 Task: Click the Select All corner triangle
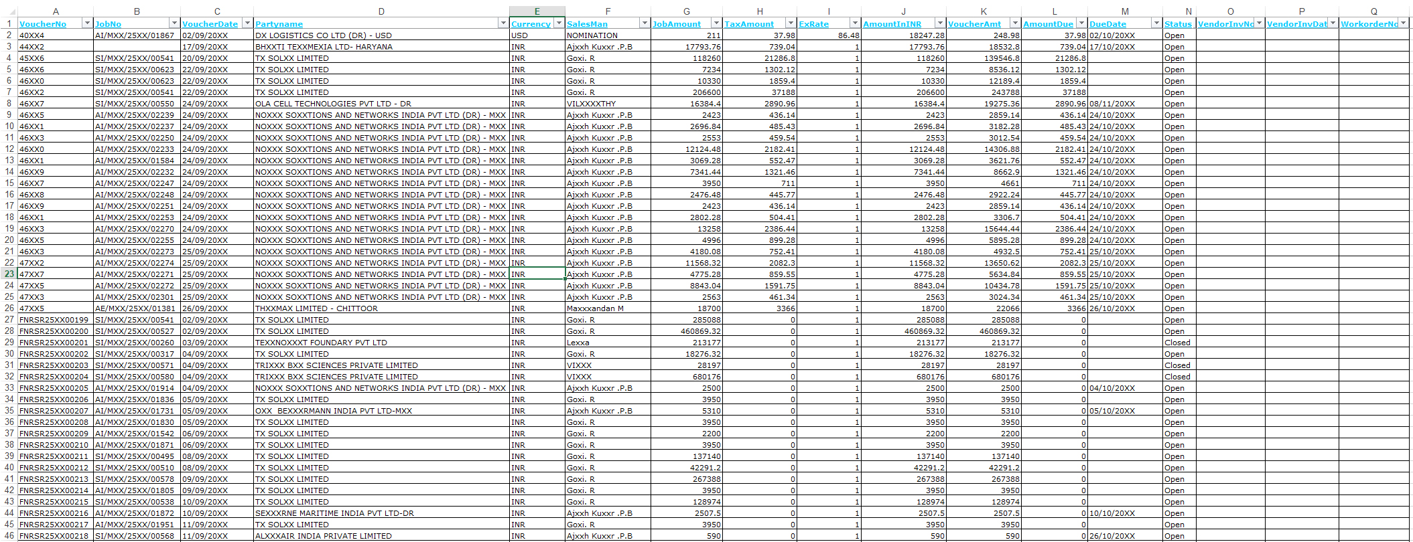(x=8, y=11)
